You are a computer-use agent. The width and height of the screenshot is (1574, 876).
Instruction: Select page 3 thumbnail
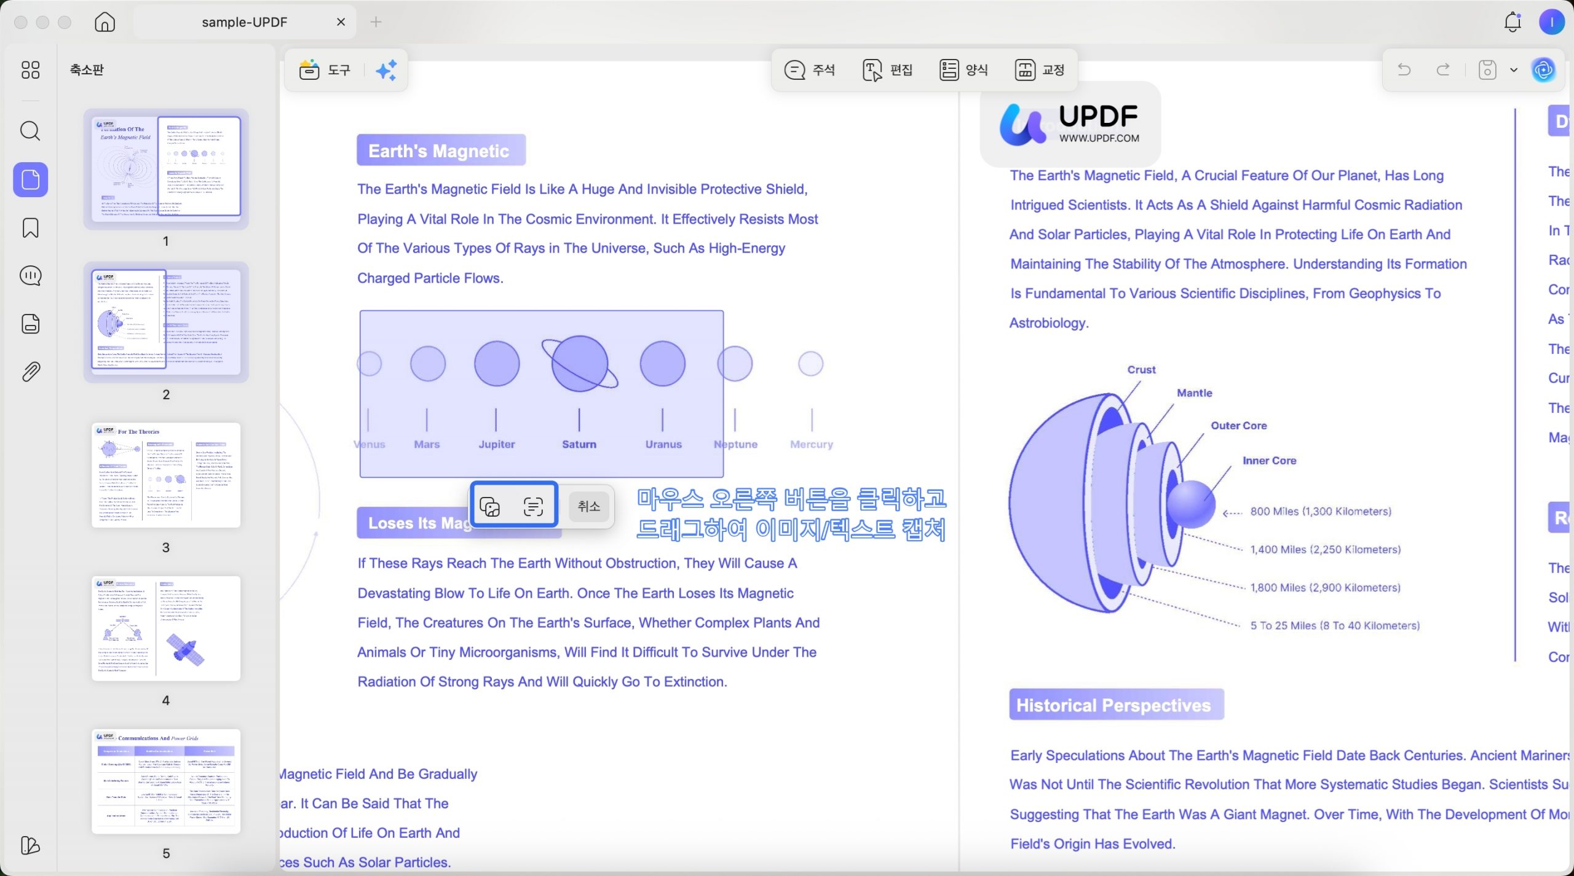point(166,475)
